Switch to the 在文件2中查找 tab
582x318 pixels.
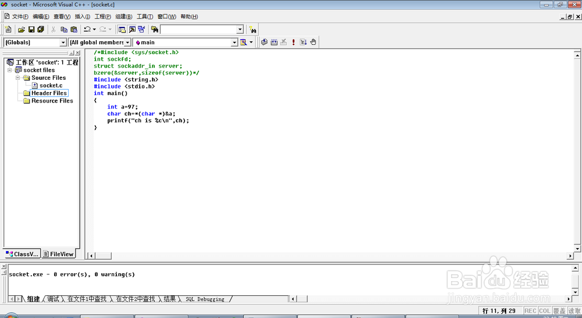click(136, 299)
